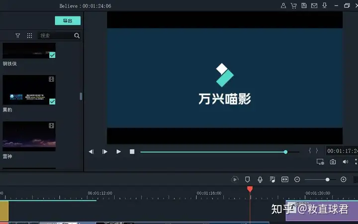Select the 钢铁侠 media thumbnail
Image resolution: width=358 pixels, height=224 pixels.
pyautogui.click(x=29, y=50)
